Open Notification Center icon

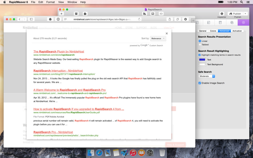coord(248,2)
